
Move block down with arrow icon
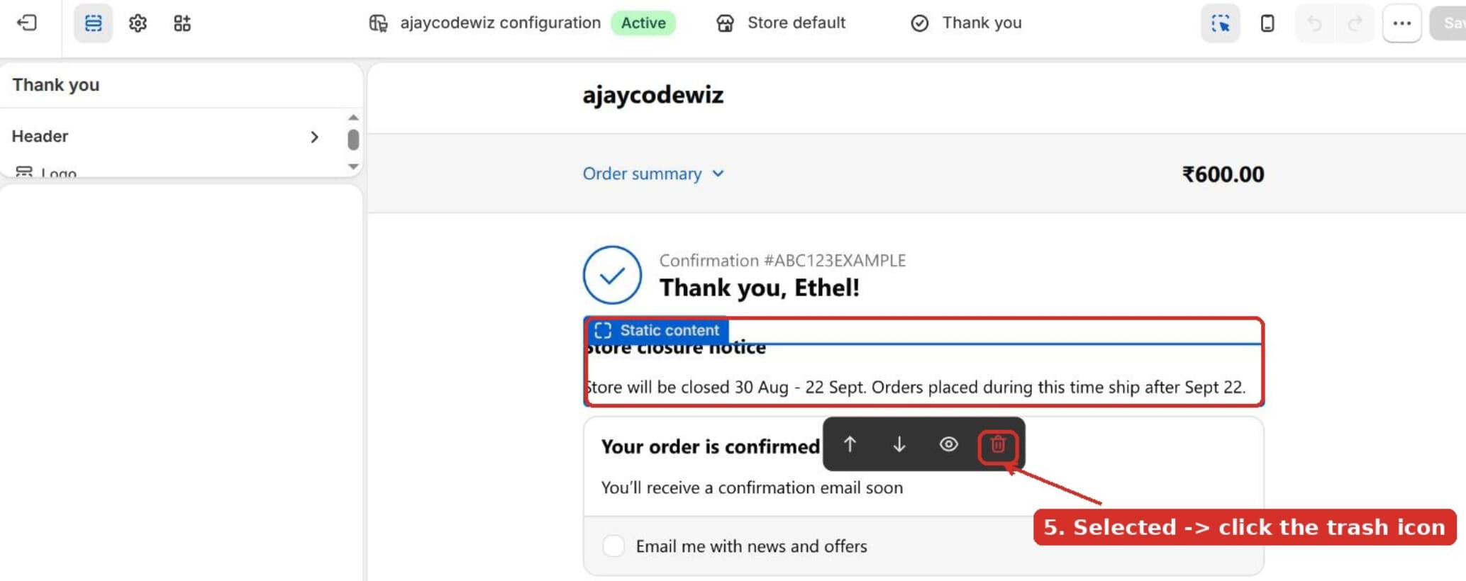(x=899, y=444)
